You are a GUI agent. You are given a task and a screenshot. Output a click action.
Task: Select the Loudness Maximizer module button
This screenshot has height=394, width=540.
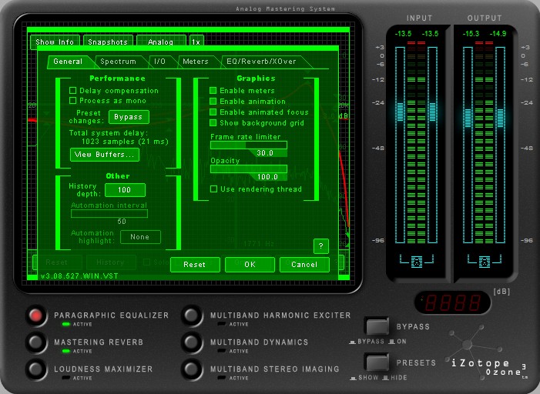(36, 369)
